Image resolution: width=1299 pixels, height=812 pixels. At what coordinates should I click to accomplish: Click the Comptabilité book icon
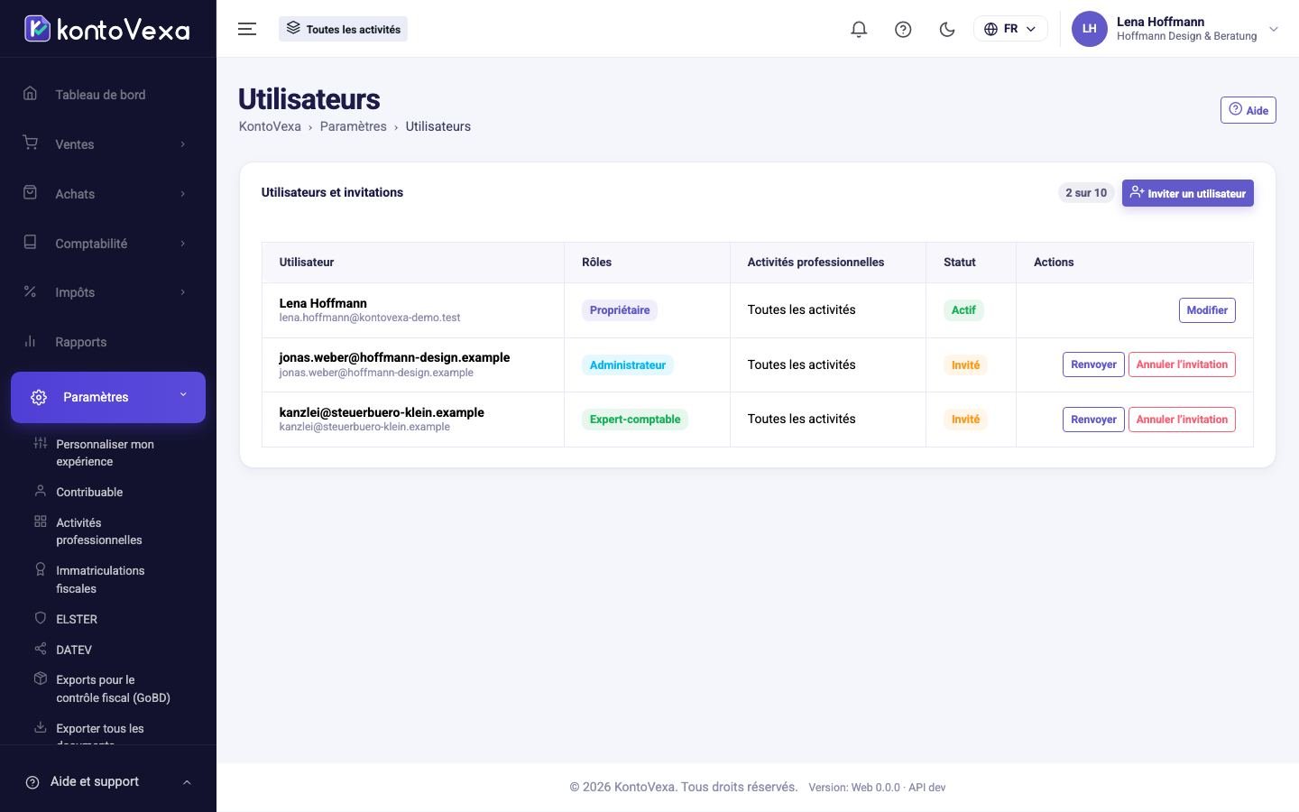tap(30, 243)
